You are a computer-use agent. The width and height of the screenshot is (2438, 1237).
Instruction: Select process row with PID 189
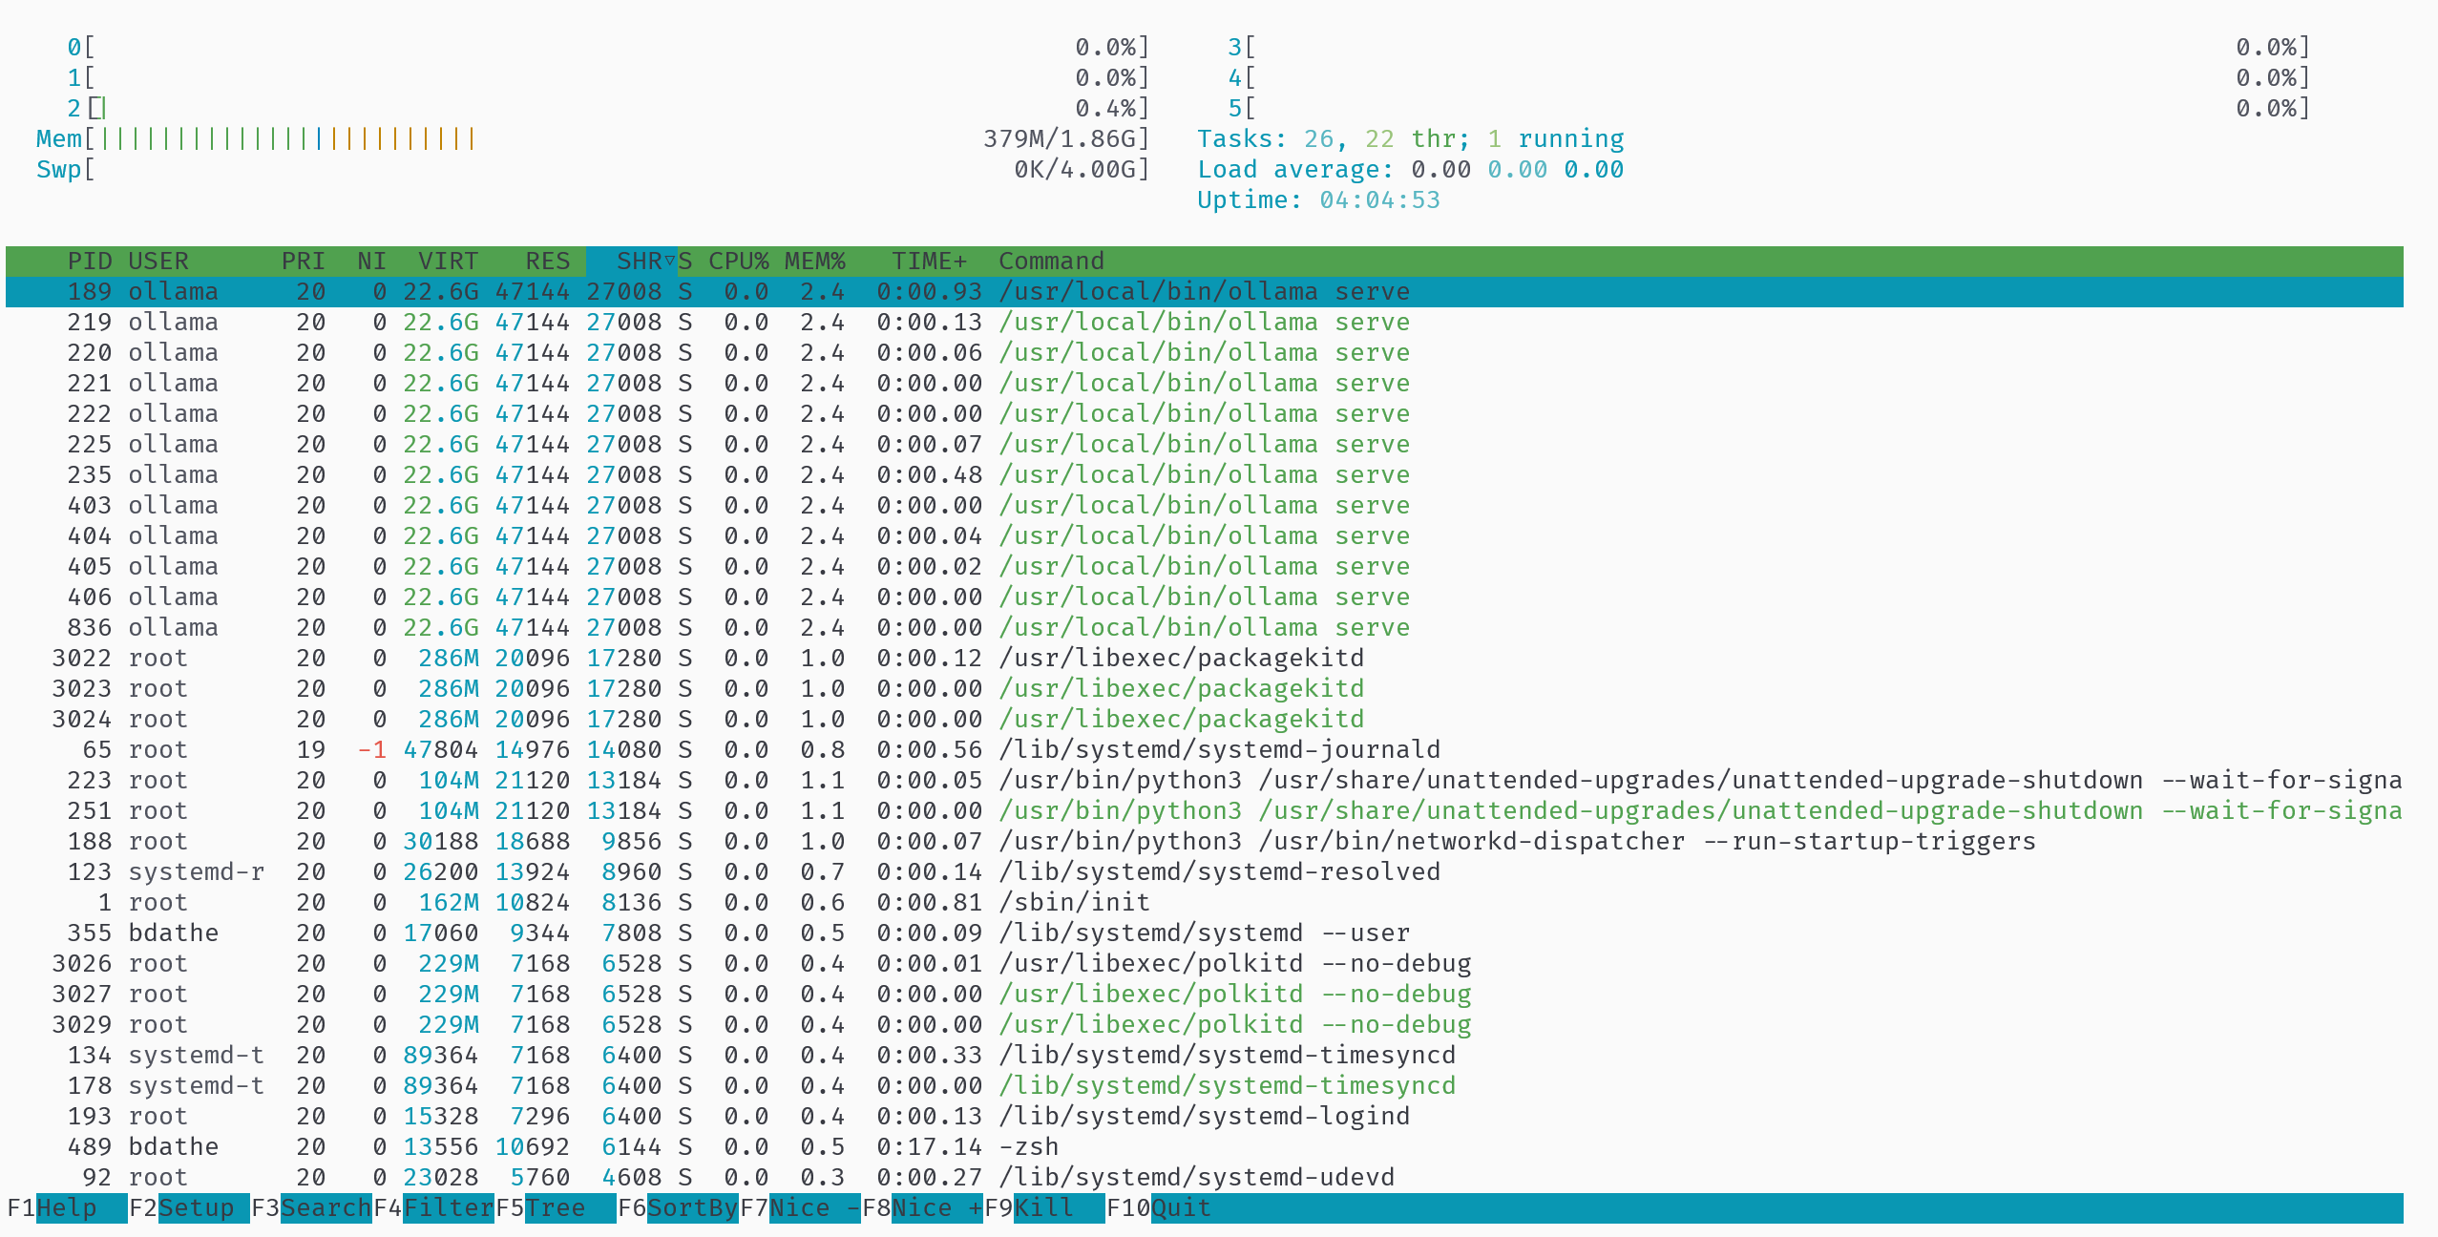(1205, 291)
